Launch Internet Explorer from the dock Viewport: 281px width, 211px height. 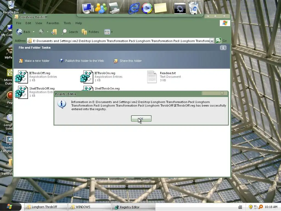(134, 8)
